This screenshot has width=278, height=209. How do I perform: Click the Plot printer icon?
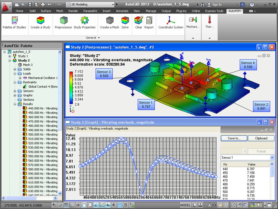(x=43, y=5)
